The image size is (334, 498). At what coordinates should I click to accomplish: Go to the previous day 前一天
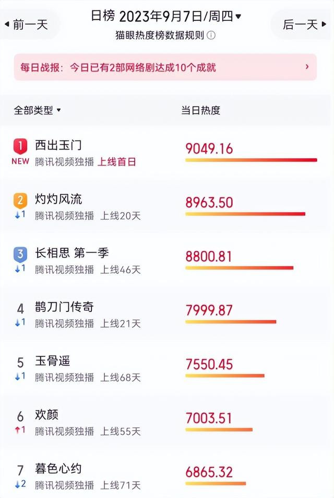click(27, 25)
